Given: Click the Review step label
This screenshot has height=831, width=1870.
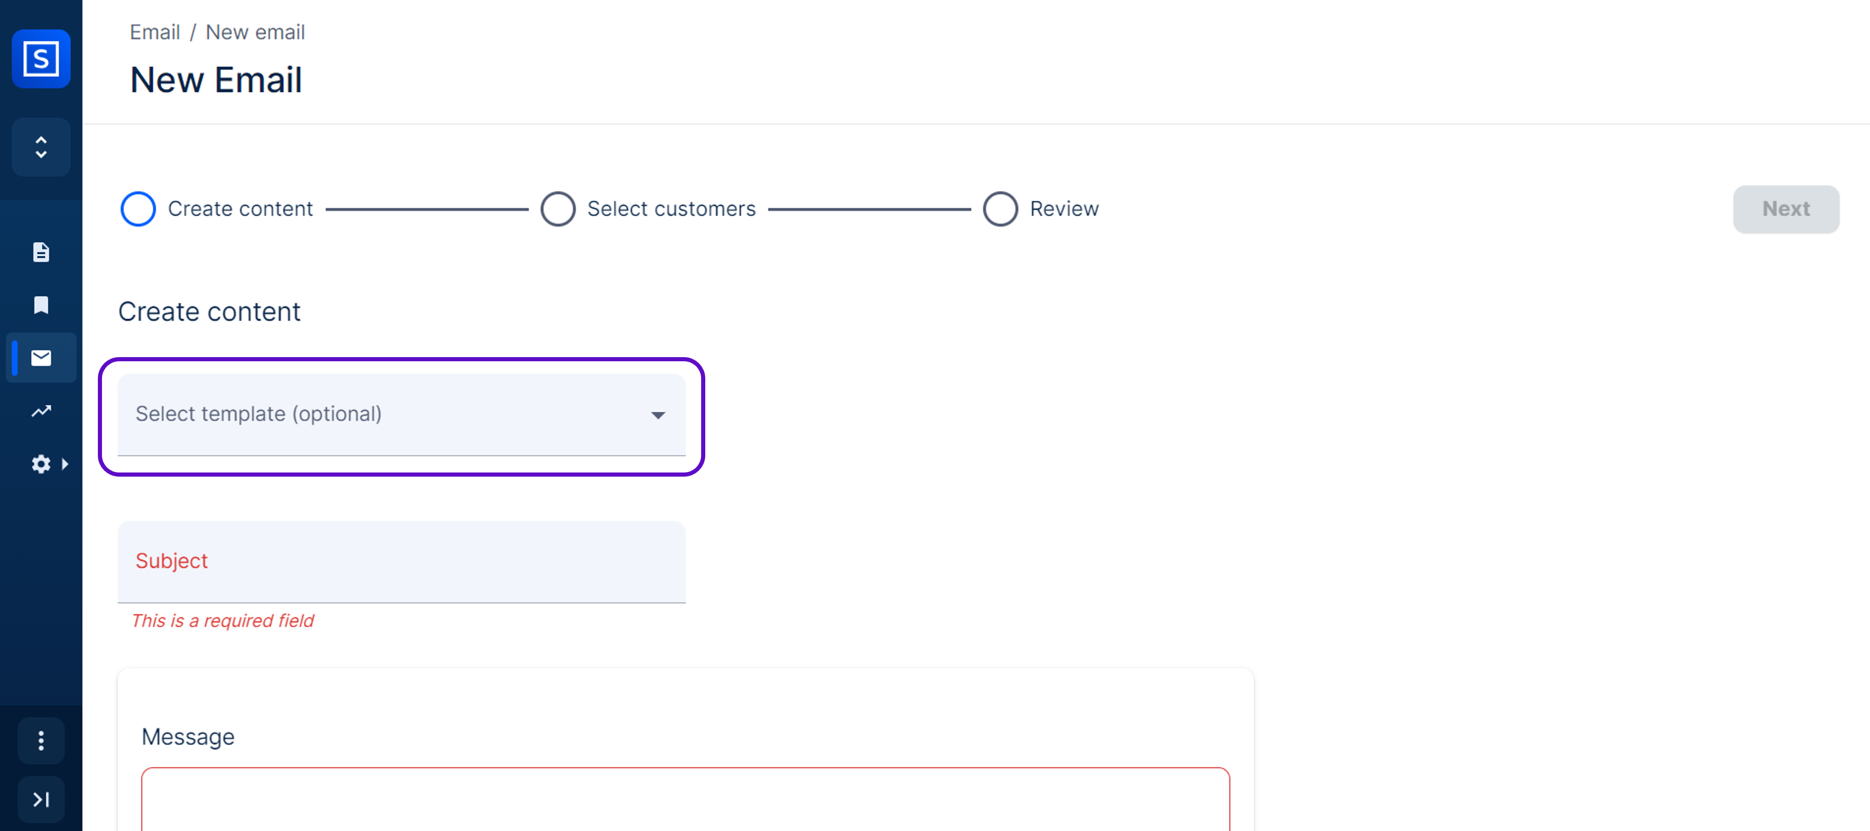Looking at the screenshot, I should [1064, 209].
